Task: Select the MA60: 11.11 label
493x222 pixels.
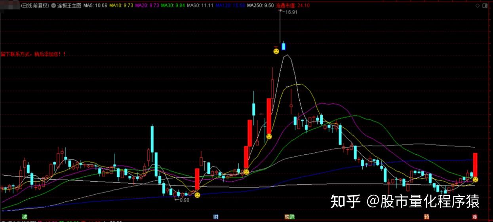Action: (x=200, y=6)
